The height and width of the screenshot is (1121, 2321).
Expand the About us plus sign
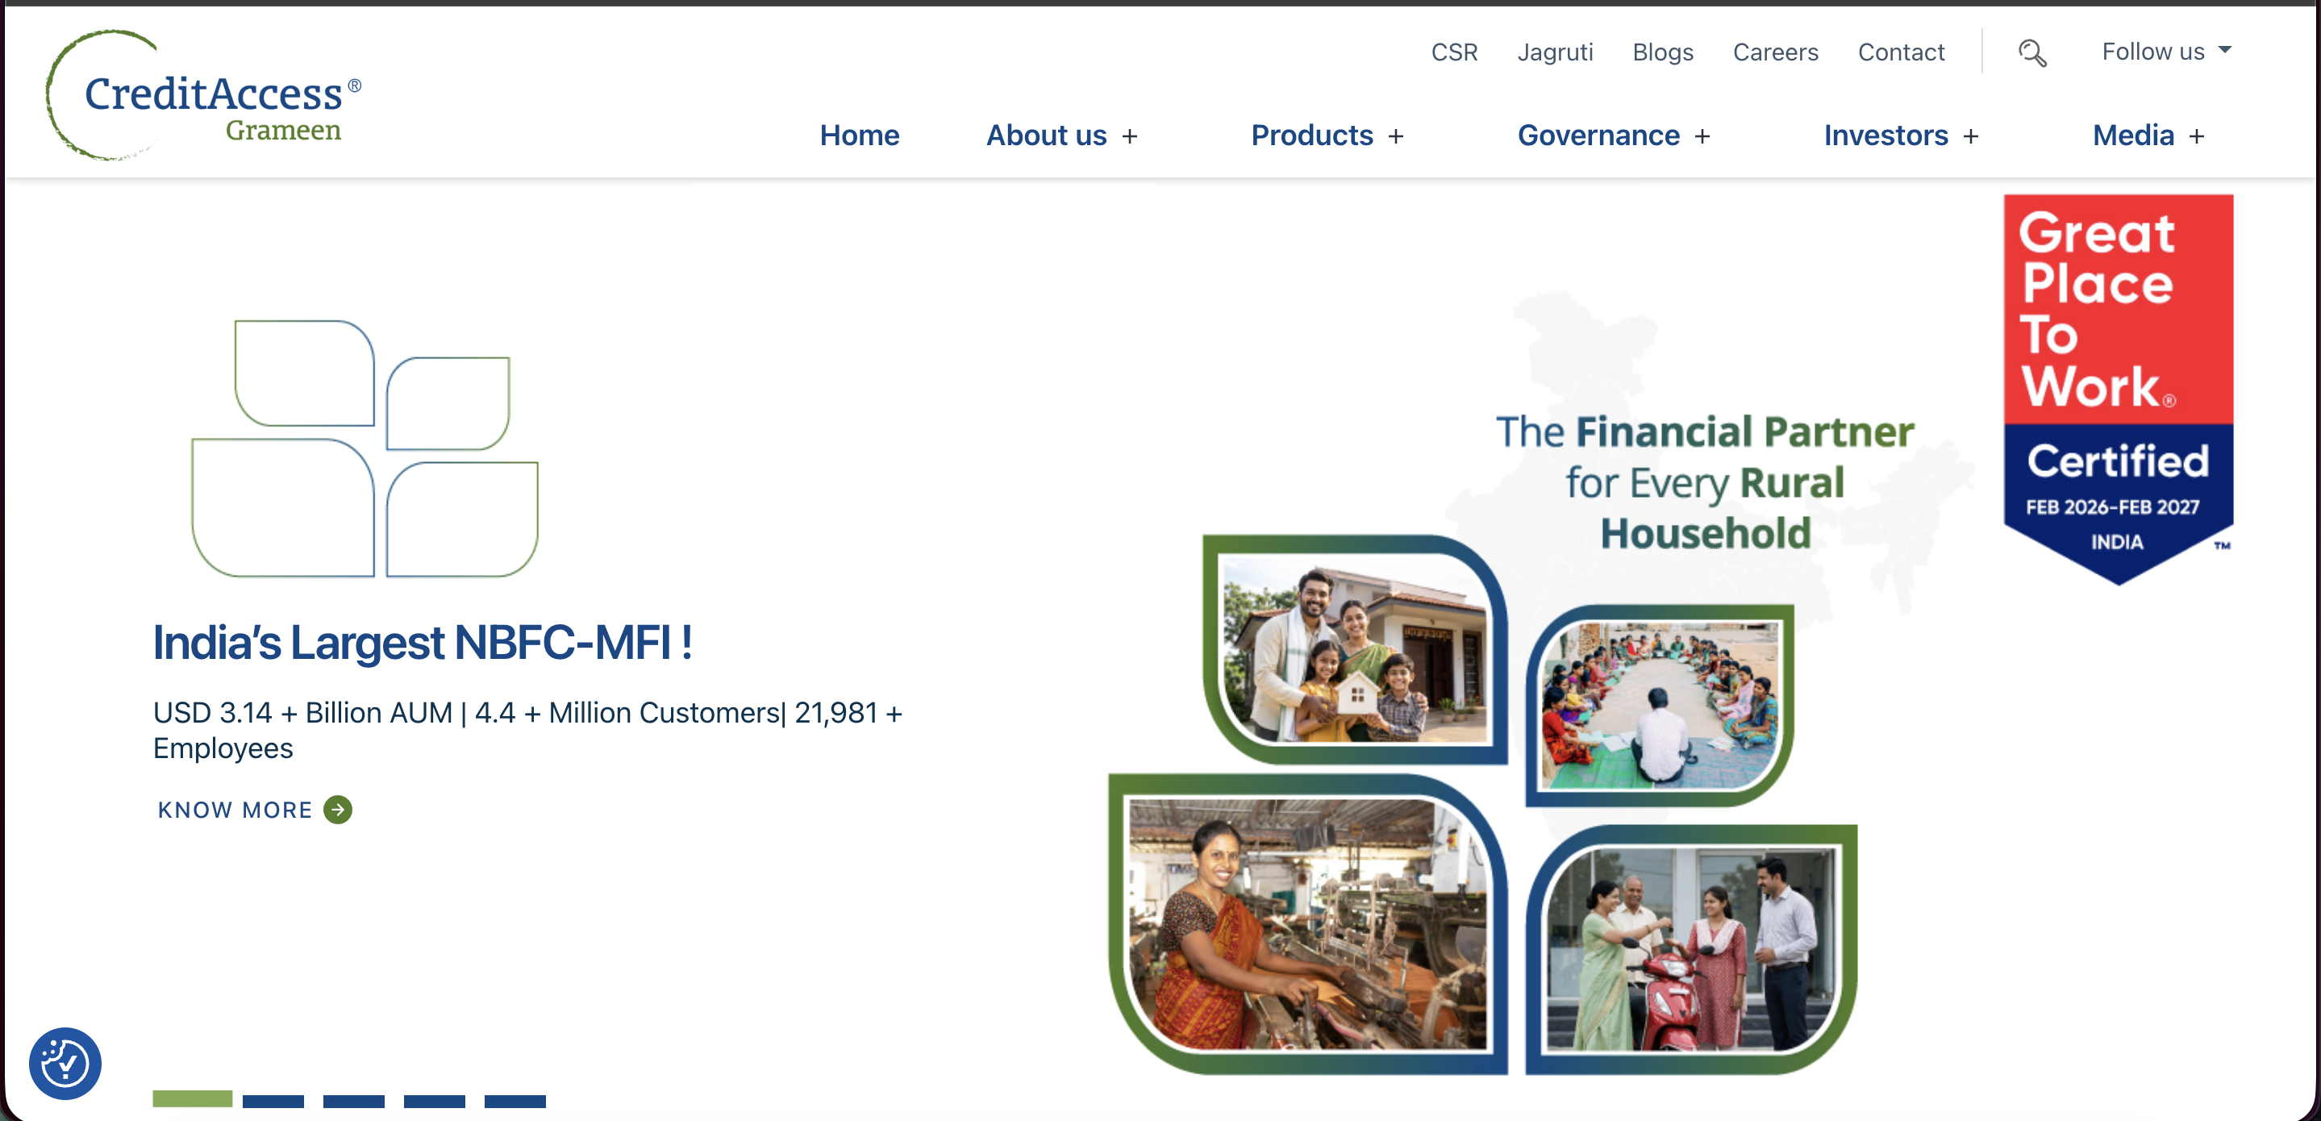tap(1130, 136)
